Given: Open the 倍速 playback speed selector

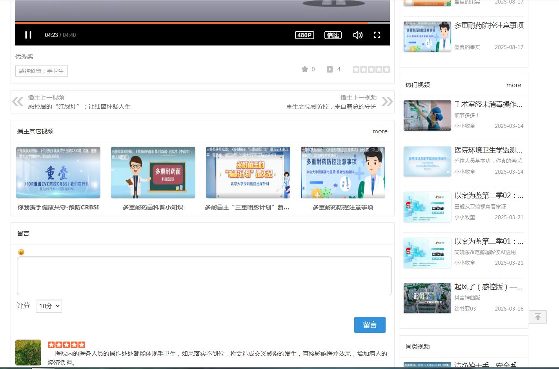Looking at the screenshot, I should (333, 35).
